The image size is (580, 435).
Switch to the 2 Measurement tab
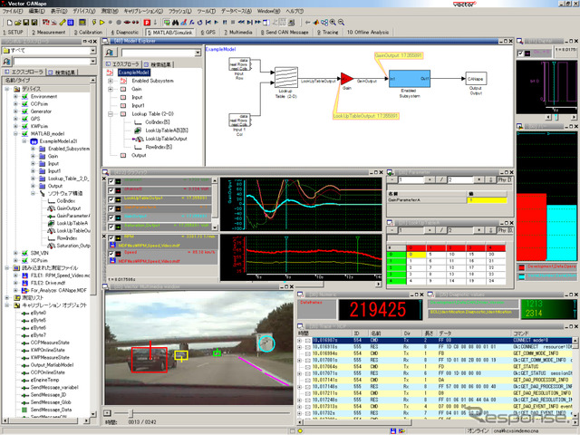click(x=48, y=33)
